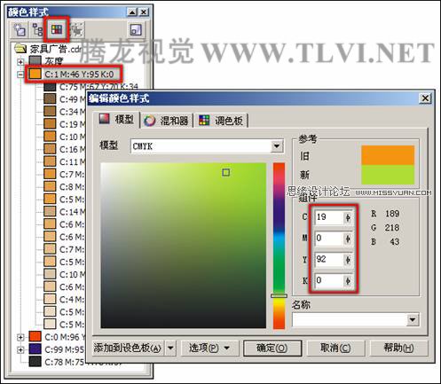Click the 家具广告.cdr file name

55,49
